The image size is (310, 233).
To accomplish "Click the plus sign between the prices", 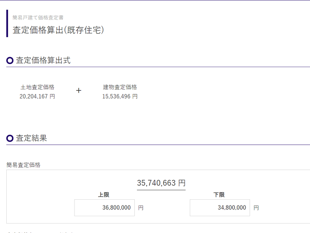I will click(x=79, y=90).
